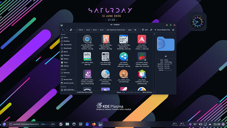The height and width of the screenshot is (128, 227).
Task: Select the isomaster.svg disc icon
Action: pos(105,74)
